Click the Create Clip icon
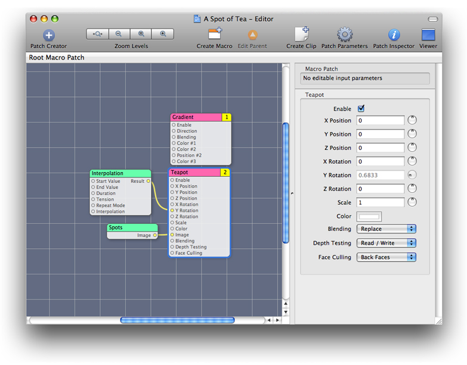 (x=301, y=35)
